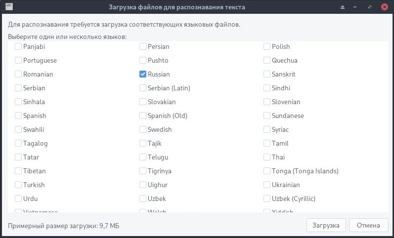Click the keep-above arrow icon in title bar
394x238 pixels.
point(342,7)
